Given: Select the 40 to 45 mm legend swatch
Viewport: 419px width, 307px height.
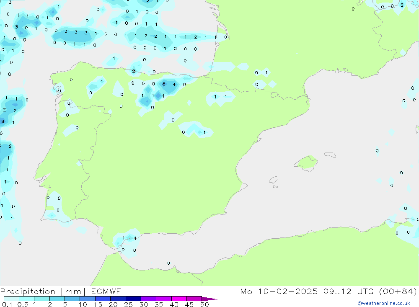Looking at the screenshot, I should [x=179, y=299].
